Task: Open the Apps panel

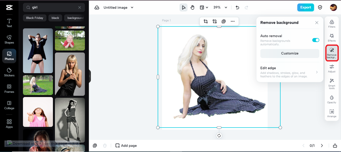Action: tap(9, 124)
